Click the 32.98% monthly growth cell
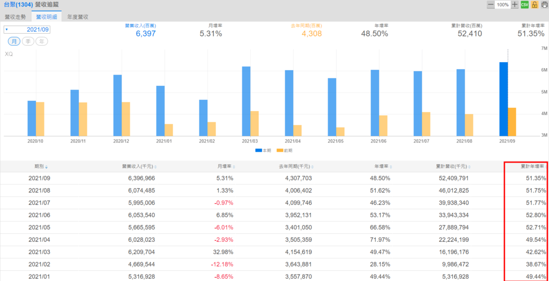The image size is (549, 281). pyautogui.click(x=222, y=252)
